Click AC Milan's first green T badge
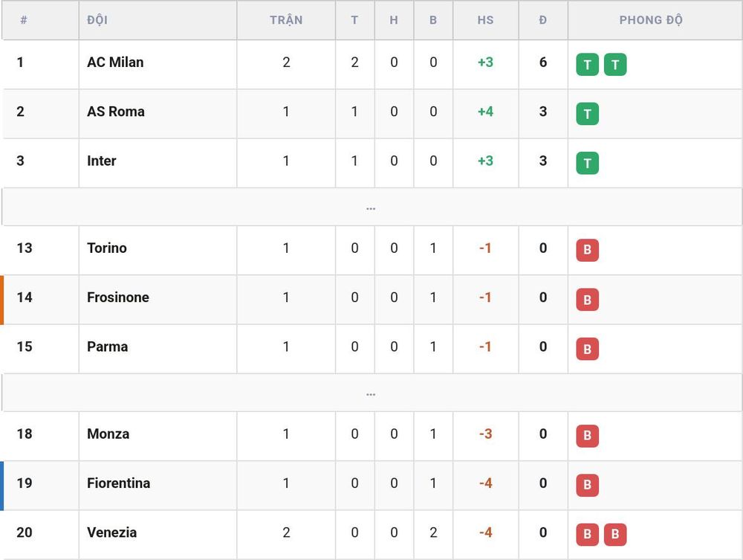The height and width of the screenshot is (560, 743). point(587,65)
